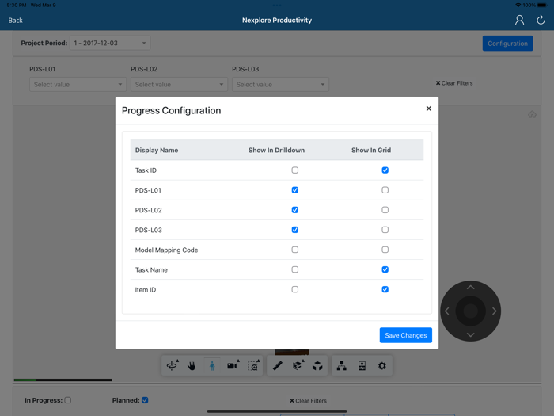Close the Progress Configuration dialog
The image size is (554, 416).
pos(429,109)
